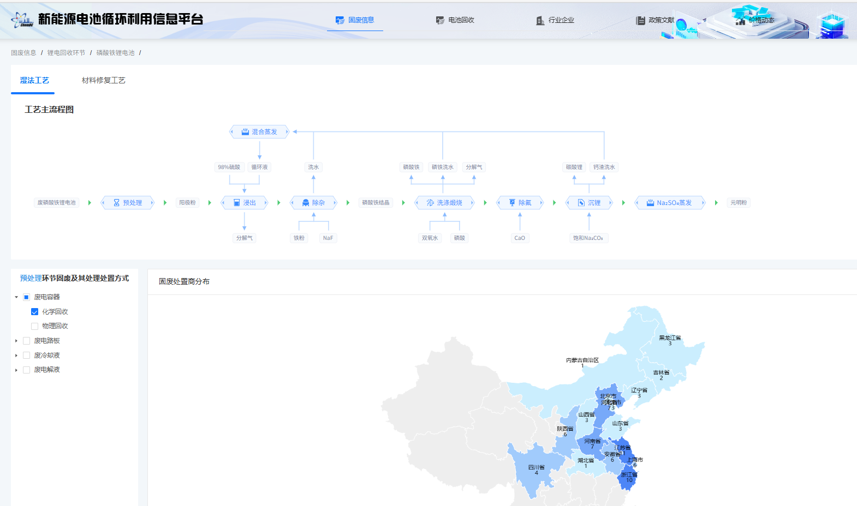Open the 行业企业 navigation link

coord(555,20)
